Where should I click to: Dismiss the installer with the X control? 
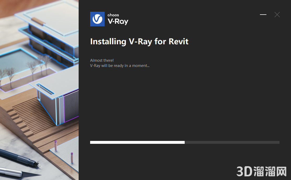point(277,15)
